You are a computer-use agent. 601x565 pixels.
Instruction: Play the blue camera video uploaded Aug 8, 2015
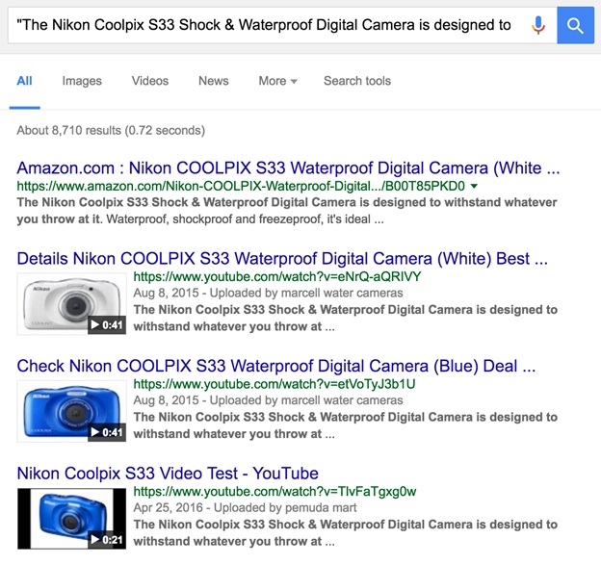[x=71, y=411]
